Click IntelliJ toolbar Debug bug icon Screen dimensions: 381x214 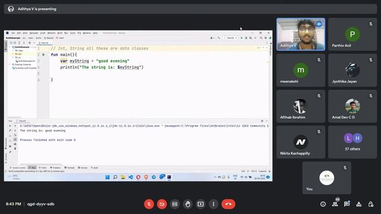(x=246, y=38)
